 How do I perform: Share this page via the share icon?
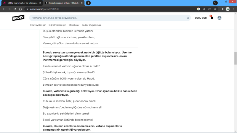coord(209,9)
